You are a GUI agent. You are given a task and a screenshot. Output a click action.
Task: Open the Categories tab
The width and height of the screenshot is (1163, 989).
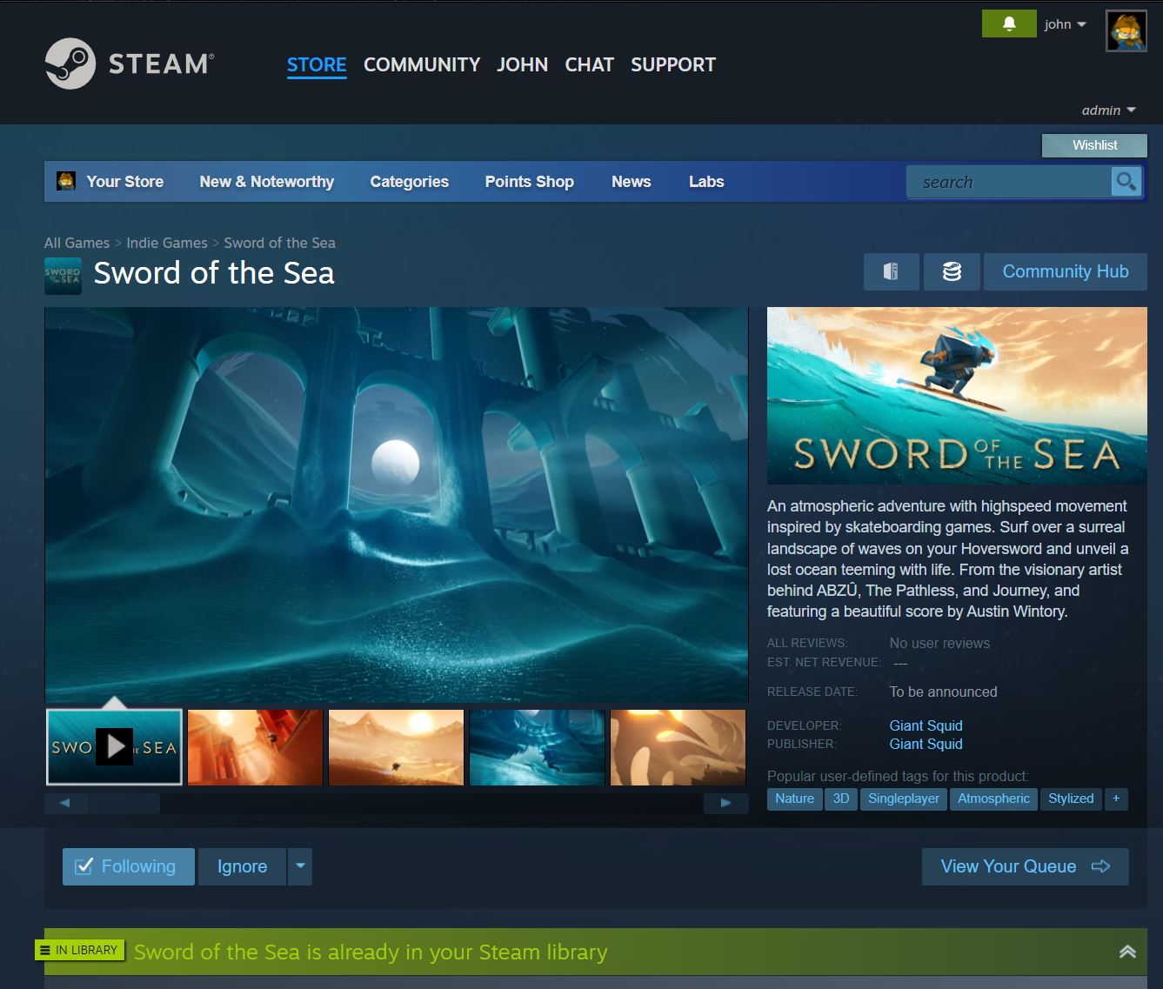pyautogui.click(x=410, y=182)
